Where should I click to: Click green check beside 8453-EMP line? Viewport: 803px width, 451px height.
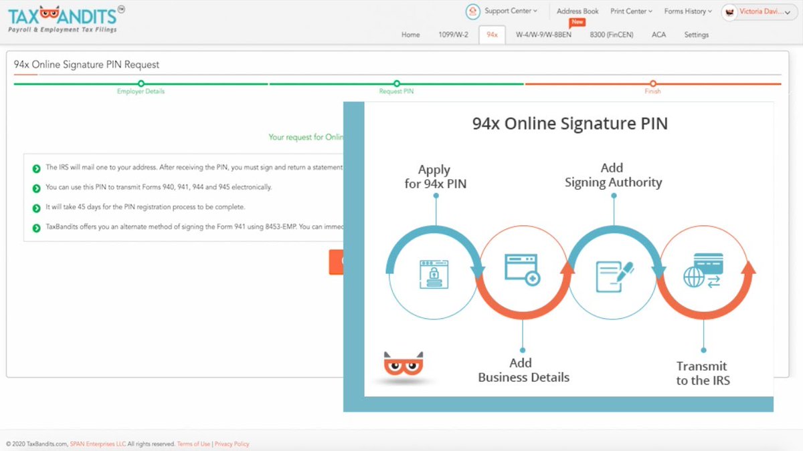pyautogui.click(x=37, y=228)
